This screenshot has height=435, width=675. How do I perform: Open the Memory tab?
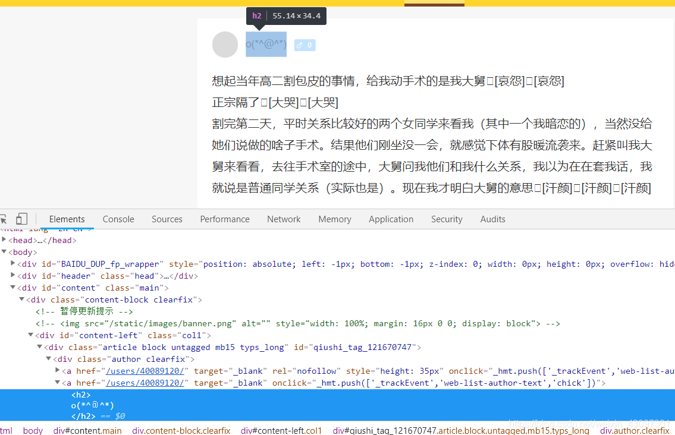335,219
